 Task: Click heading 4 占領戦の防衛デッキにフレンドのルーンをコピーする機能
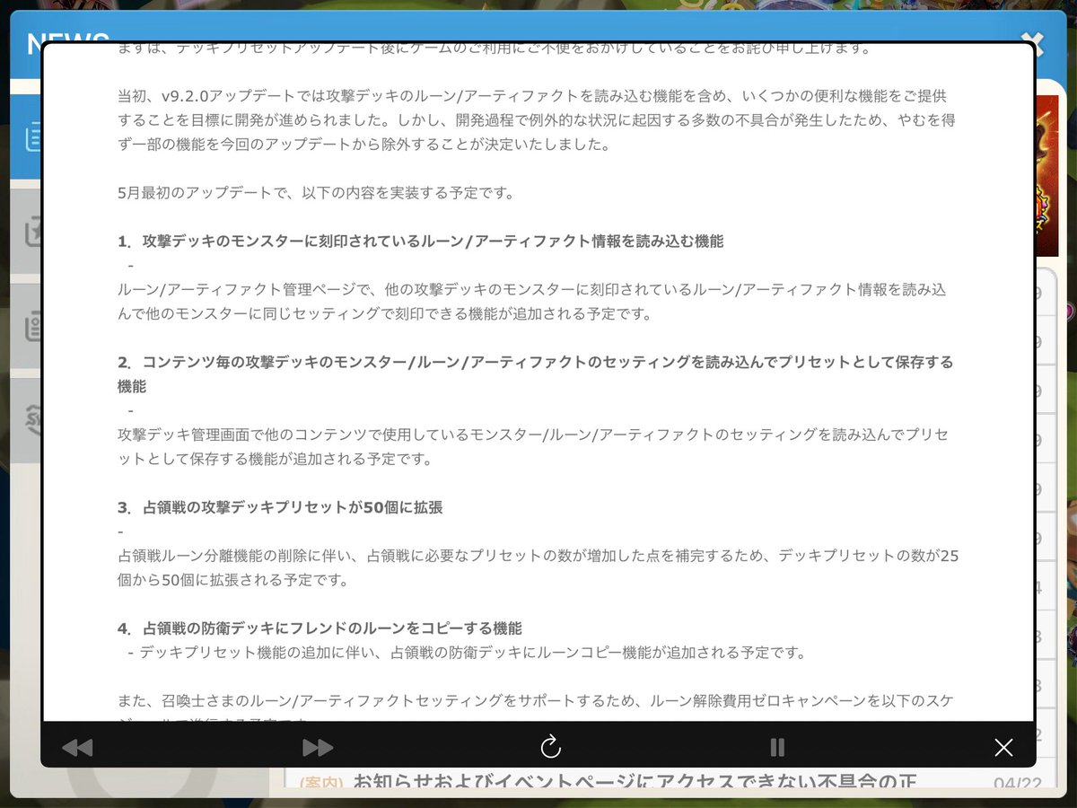pos(320,628)
